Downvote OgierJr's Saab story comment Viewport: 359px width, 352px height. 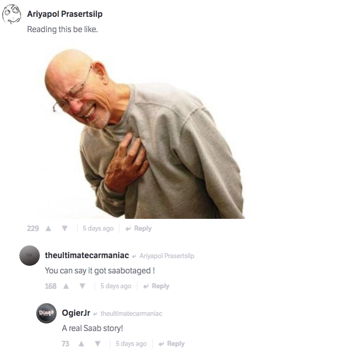(x=98, y=343)
